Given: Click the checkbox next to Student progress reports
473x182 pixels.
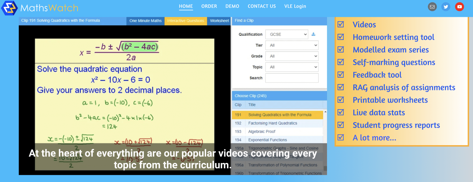Looking at the screenshot, I should (x=341, y=125).
